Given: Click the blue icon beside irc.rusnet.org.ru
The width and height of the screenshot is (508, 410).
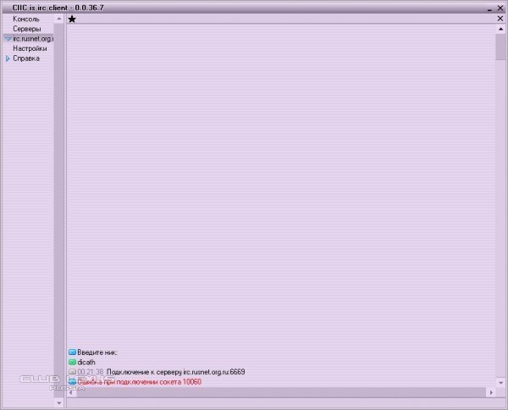Looking at the screenshot, I should click(8, 39).
